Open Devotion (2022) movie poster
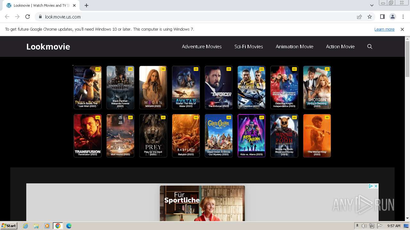410x230 pixels. (251, 88)
